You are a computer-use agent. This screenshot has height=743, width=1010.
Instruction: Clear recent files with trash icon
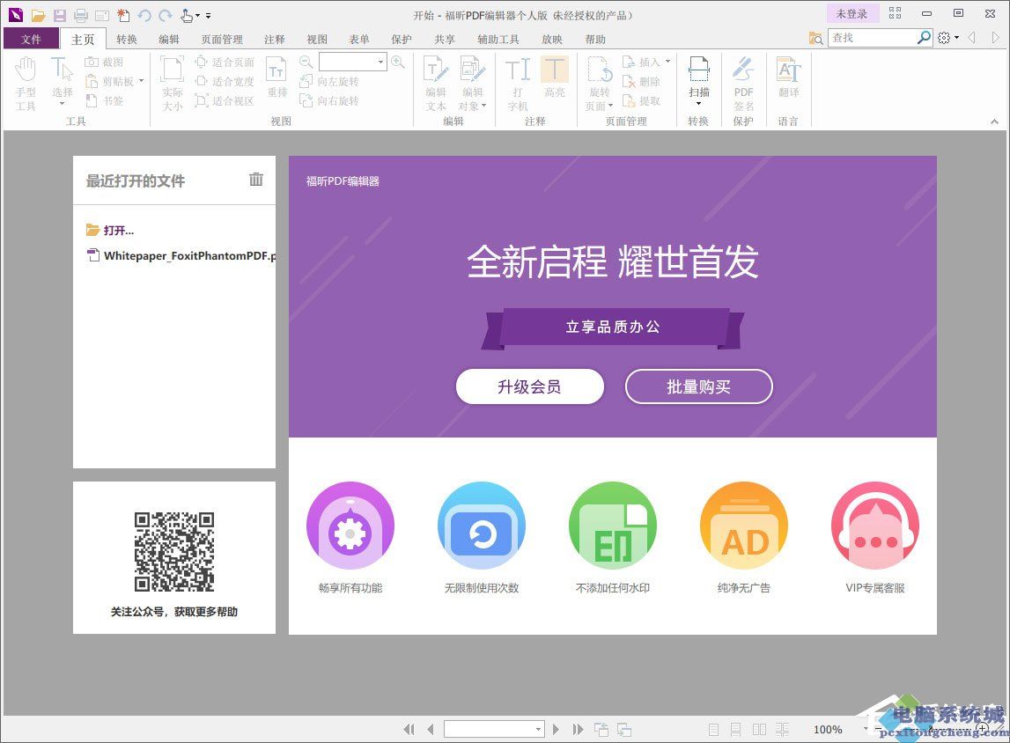point(256,180)
